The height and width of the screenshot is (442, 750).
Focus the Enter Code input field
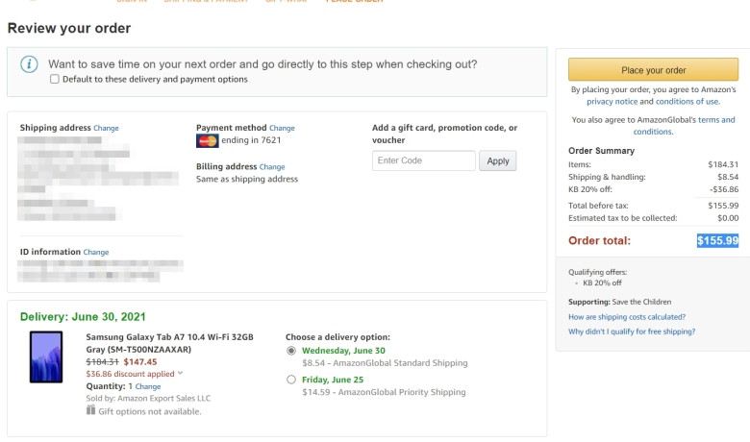point(424,160)
